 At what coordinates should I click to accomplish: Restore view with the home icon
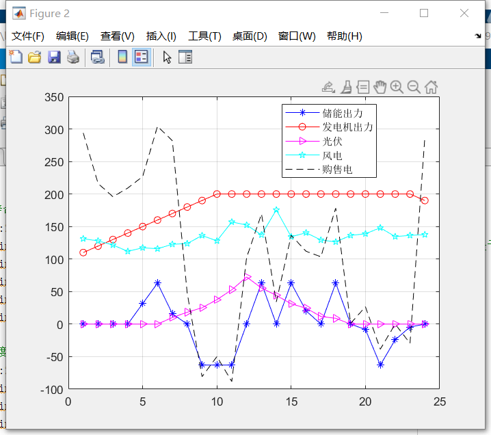[431, 87]
